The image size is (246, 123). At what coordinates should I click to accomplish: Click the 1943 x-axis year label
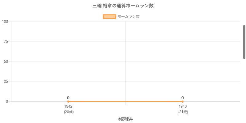pos(183,106)
